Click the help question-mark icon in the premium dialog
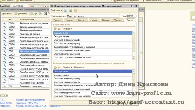Screen dimensions: 195x110 point(76,10)
